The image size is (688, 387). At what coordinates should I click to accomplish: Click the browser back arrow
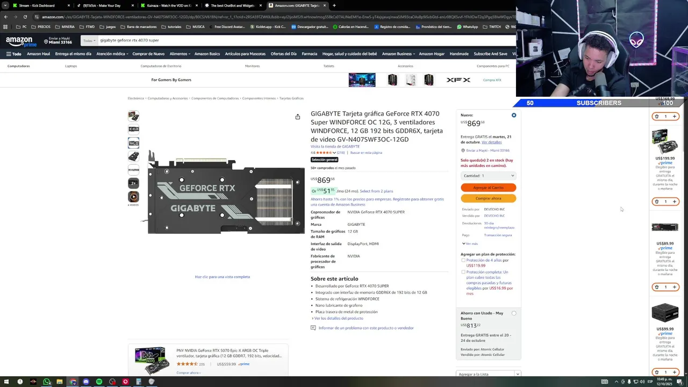point(6,17)
